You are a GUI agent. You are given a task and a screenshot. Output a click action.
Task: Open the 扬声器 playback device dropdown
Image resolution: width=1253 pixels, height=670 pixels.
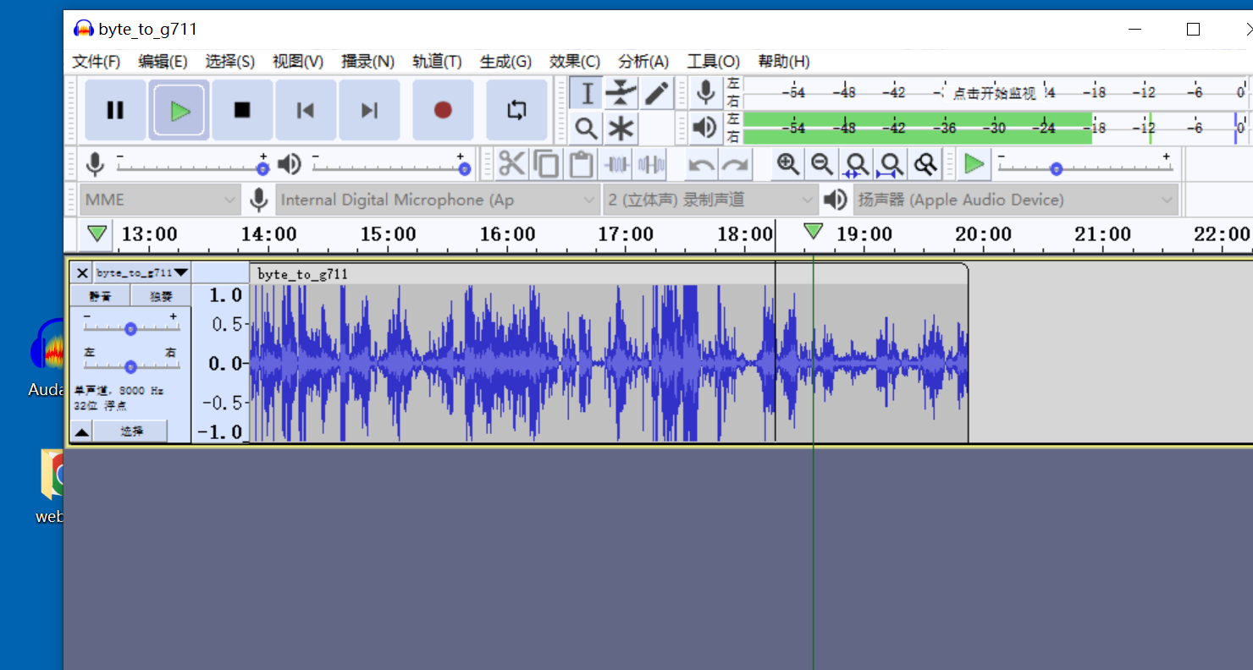1016,200
